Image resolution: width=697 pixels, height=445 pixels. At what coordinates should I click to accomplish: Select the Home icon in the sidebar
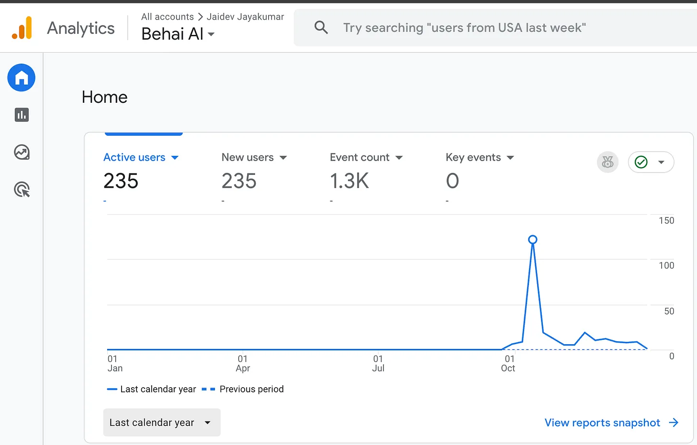pyautogui.click(x=21, y=77)
